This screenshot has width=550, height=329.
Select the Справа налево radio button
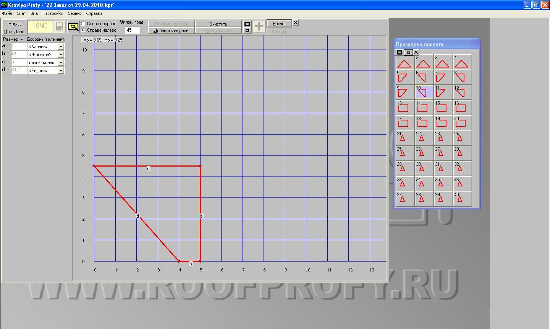pyautogui.click(x=83, y=30)
